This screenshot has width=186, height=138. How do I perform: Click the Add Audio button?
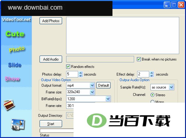[51, 59]
